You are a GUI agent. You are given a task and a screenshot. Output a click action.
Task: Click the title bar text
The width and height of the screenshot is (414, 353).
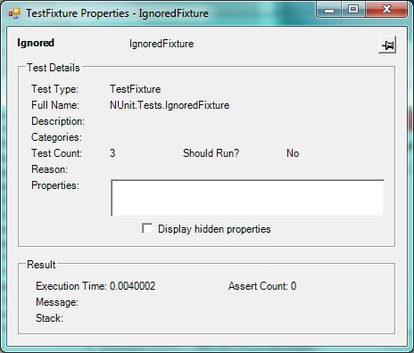pos(117,13)
